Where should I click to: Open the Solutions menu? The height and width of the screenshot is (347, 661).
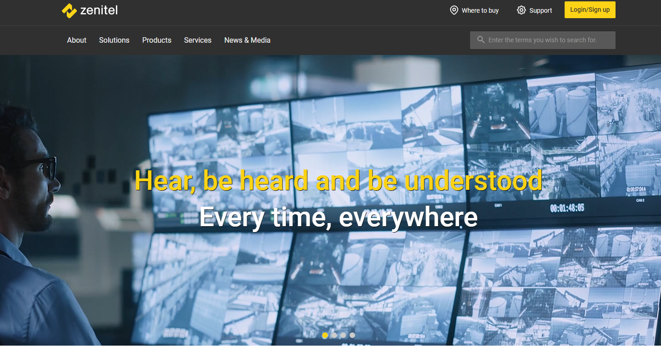(x=114, y=40)
